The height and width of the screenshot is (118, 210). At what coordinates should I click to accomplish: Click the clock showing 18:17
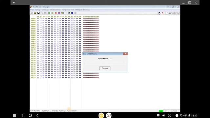point(194,115)
